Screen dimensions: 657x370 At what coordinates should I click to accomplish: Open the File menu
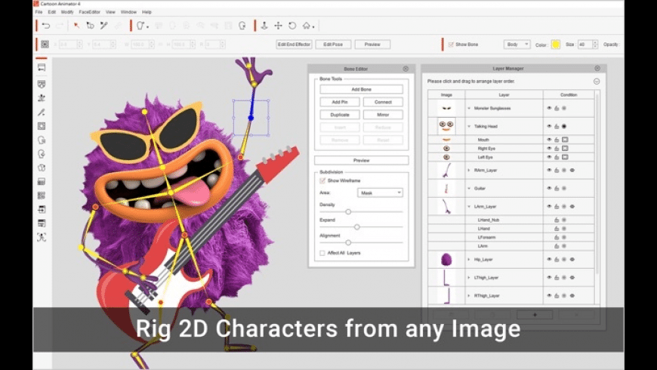pos(39,12)
